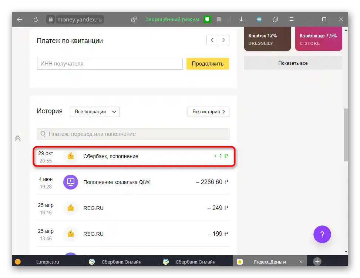Click the search magnifier icon in history

[43, 134]
